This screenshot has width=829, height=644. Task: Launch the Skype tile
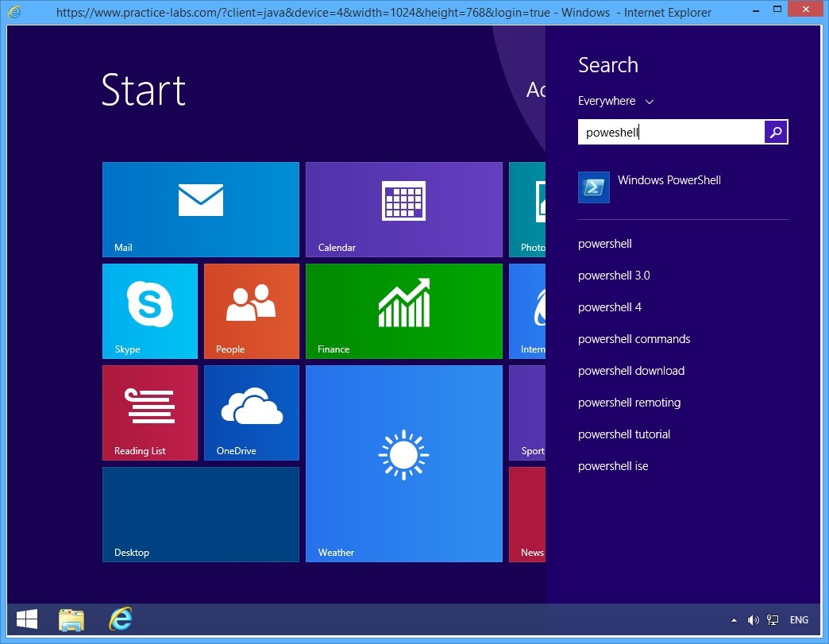pyautogui.click(x=149, y=310)
